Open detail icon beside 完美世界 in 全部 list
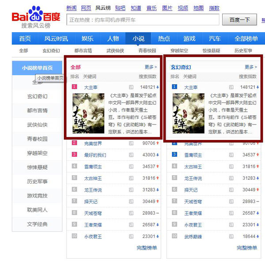Viewport: 265px width, 261px height. [131, 144]
